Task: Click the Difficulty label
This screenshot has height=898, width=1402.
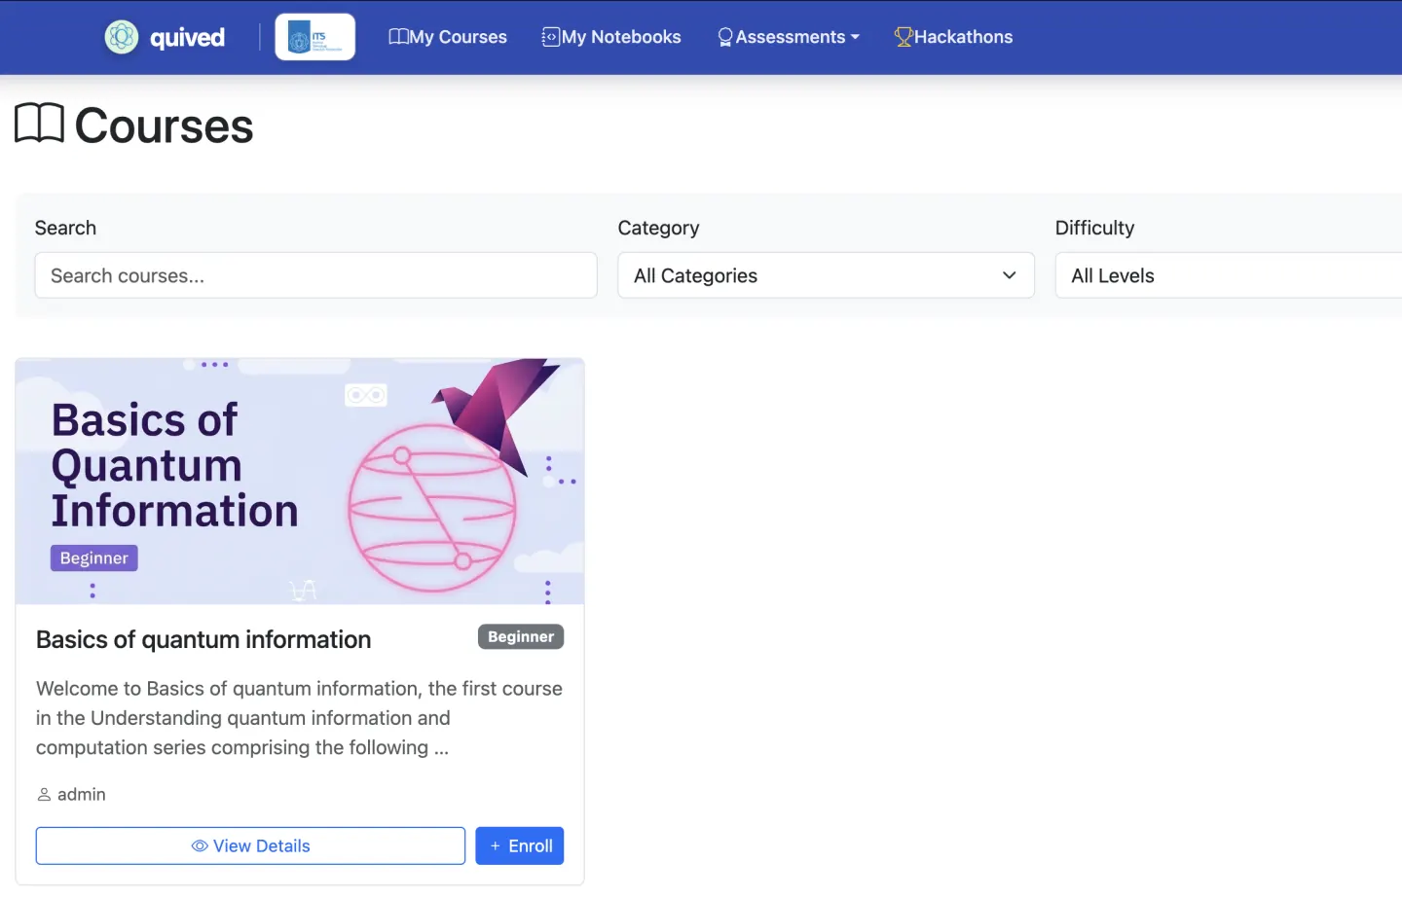Action: point(1094,228)
